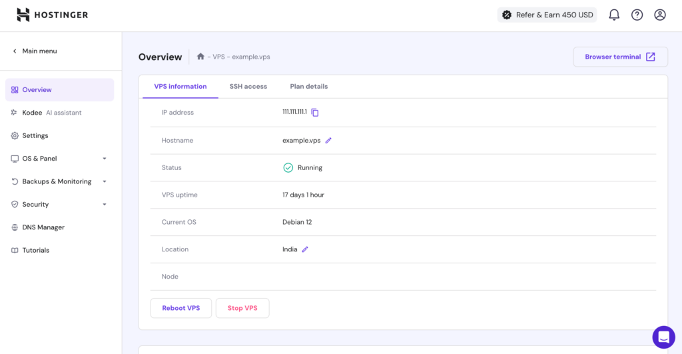Open the Plan details tab
682x354 pixels.
(308, 87)
